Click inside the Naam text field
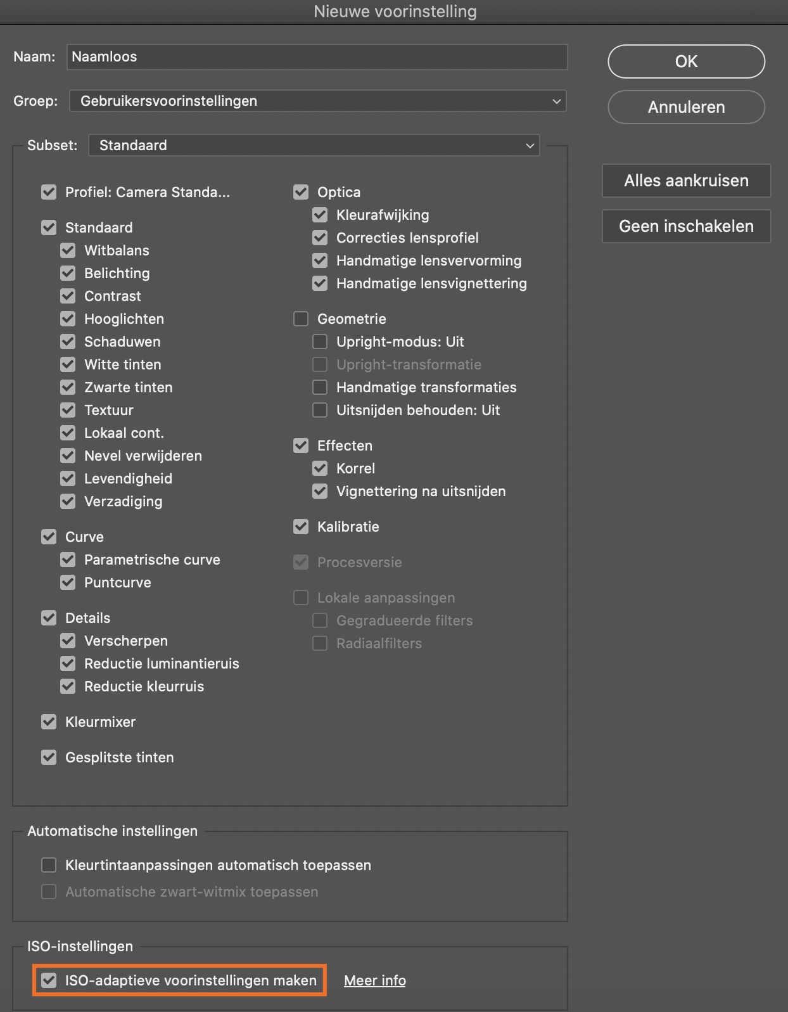The width and height of the screenshot is (788, 1012). pos(317,57)
